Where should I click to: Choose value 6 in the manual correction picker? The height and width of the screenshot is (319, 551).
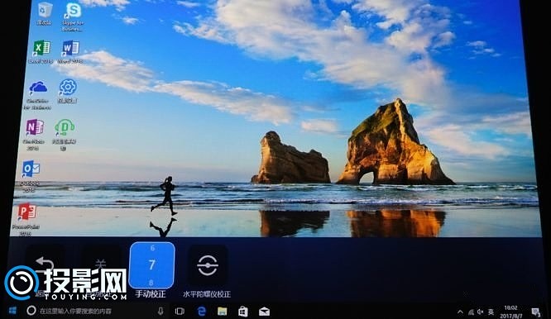152,248
